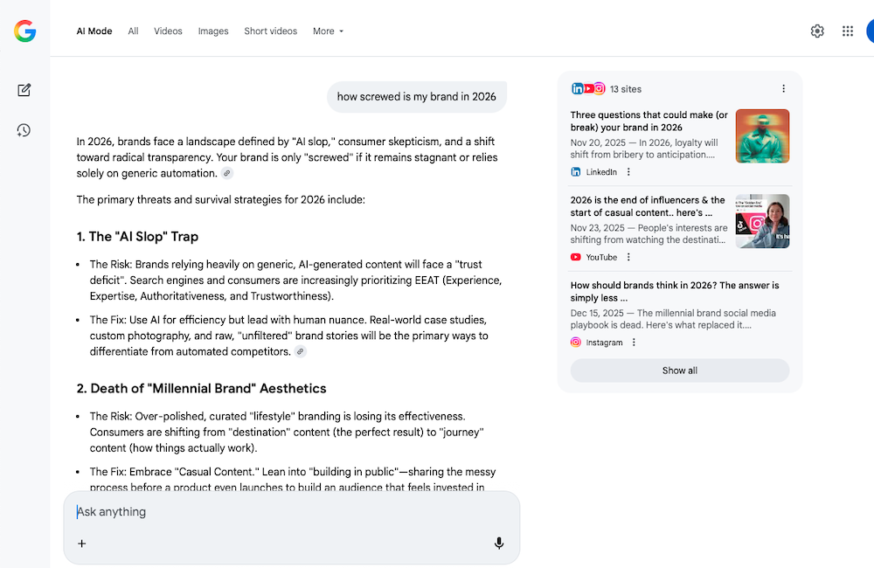Select the AI Mode tab
This screenshot has height=568, width=874.
point(94,31)
